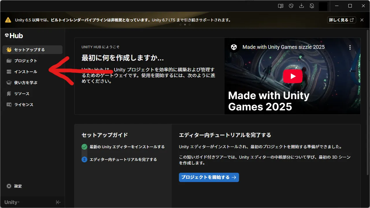Open downloads via the download icon
370x208 pixels.
click(x=301, y=6)
